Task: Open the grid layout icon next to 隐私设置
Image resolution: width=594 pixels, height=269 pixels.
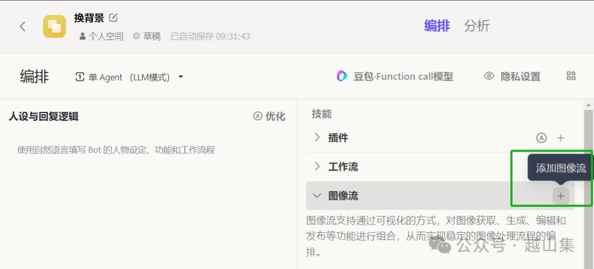Action: (571, 76)
